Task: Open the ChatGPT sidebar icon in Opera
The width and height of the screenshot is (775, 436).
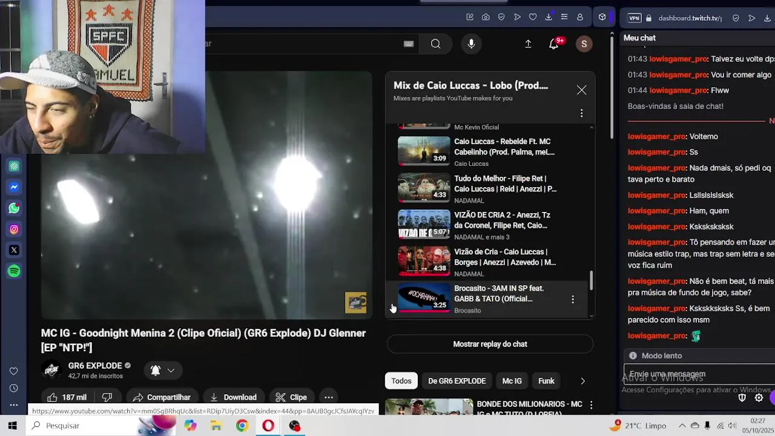Action: 14,167
